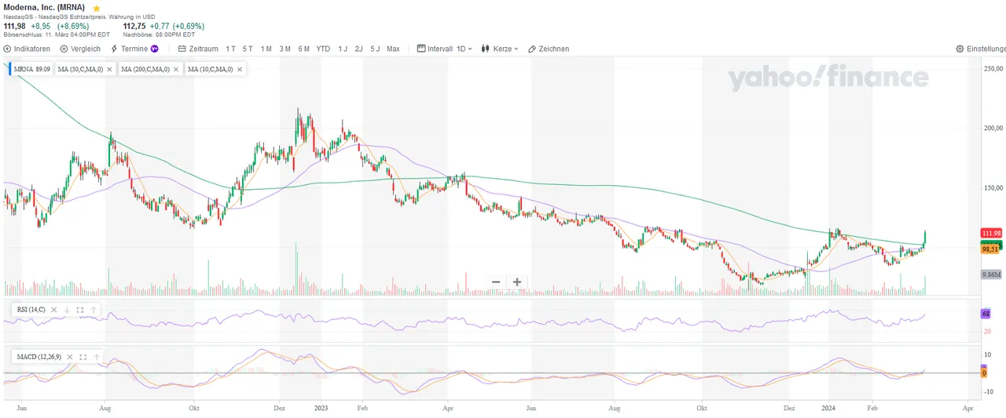This screenshot has width=1006, height=418.
Task: Remove the MA (50,C,MA,0) indicator
Action: (x=110, y=69)
